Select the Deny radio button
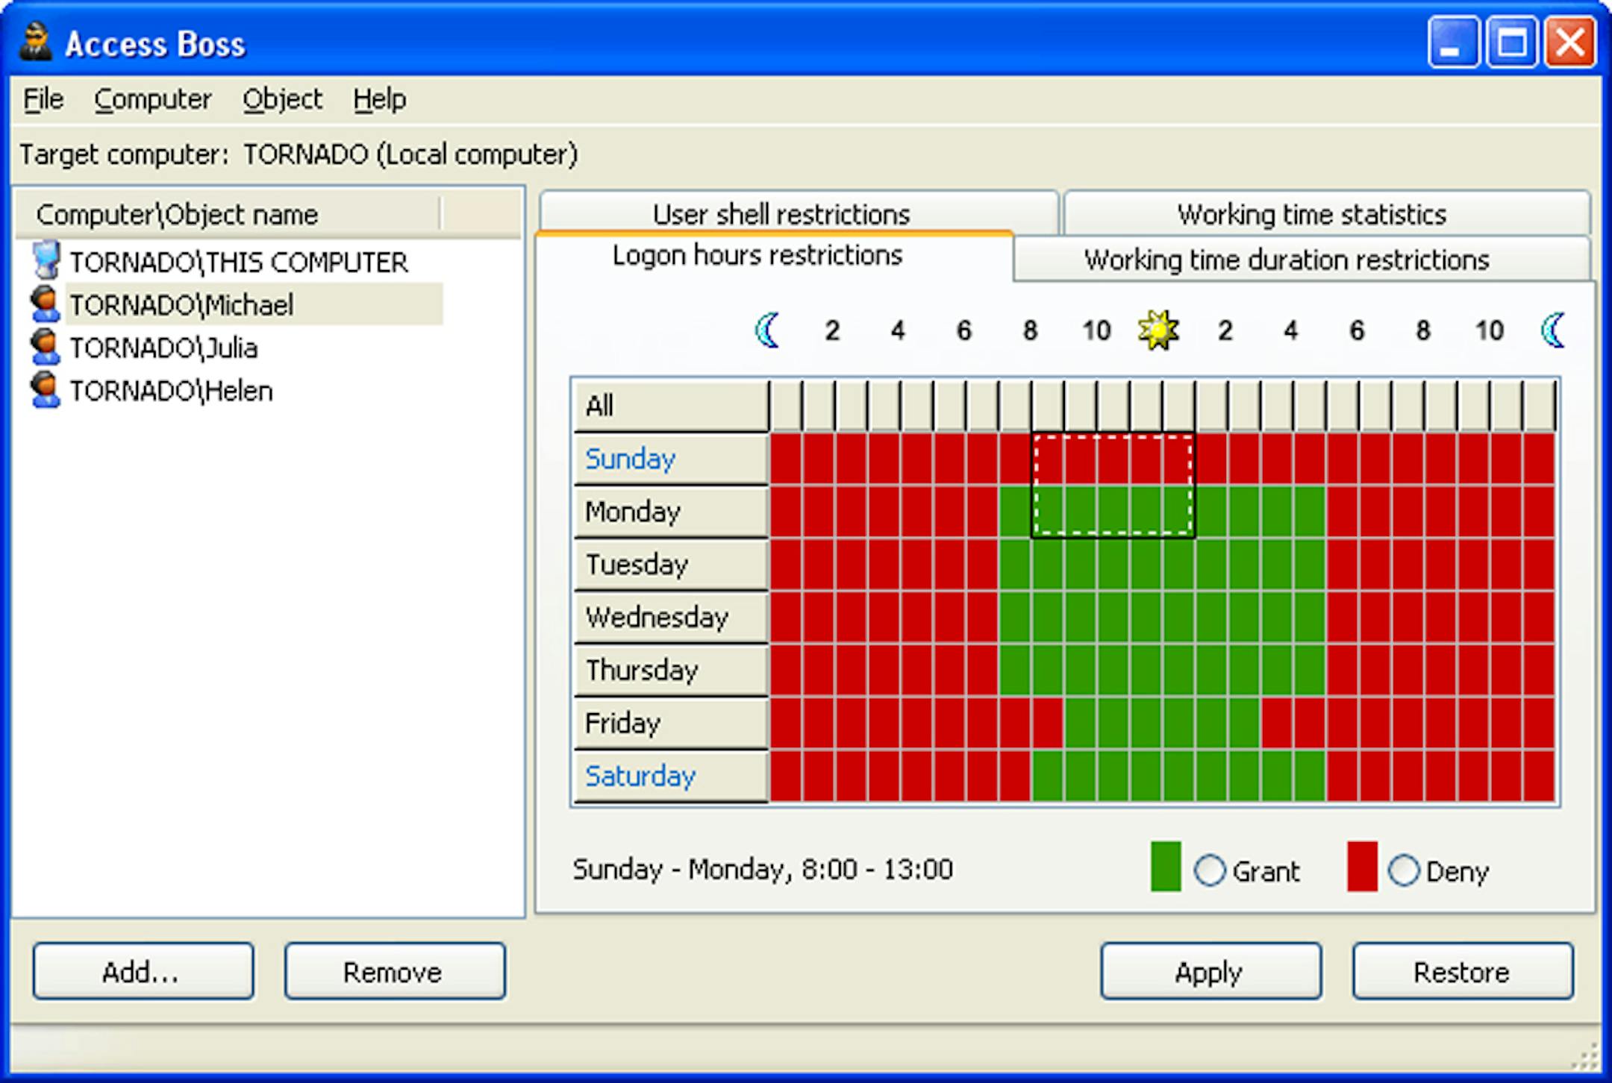 point(1404,870)
